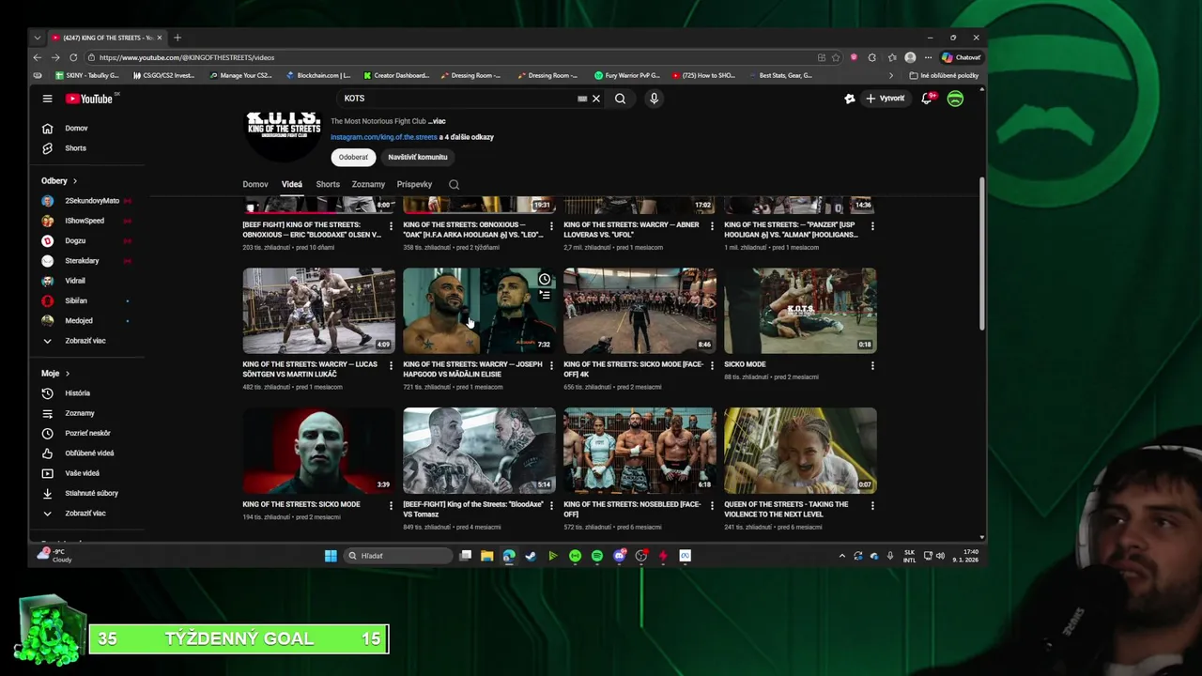Open the browser tab search dropdown
The image size is (1202, 676).
click(38, 38)
